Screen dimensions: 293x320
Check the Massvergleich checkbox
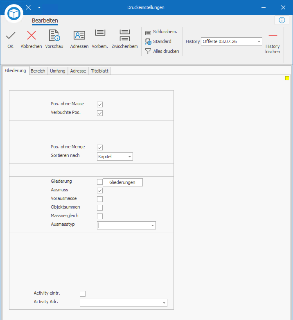coord(100,216)
